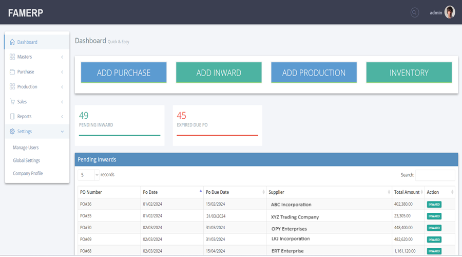This screenshot has width=462, height=257.
Task: Click the Production grid icon
Action: point(12,87)
